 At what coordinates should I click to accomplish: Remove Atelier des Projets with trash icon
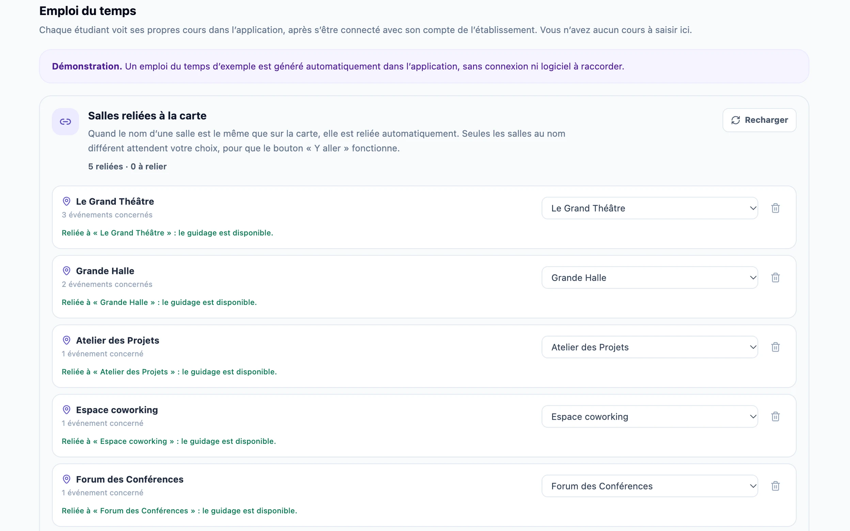click(775, 347)
